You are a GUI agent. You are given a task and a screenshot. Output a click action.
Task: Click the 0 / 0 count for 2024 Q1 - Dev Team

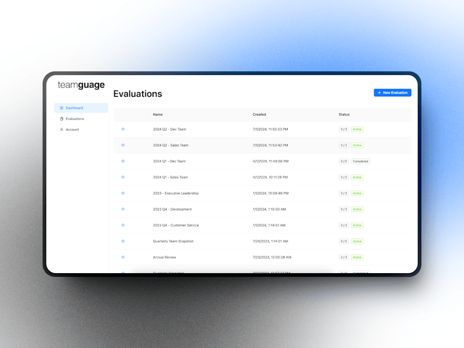coord(343,161)
